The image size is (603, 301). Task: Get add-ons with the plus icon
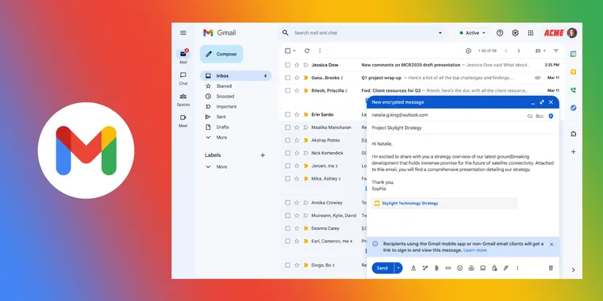(573, 151)
